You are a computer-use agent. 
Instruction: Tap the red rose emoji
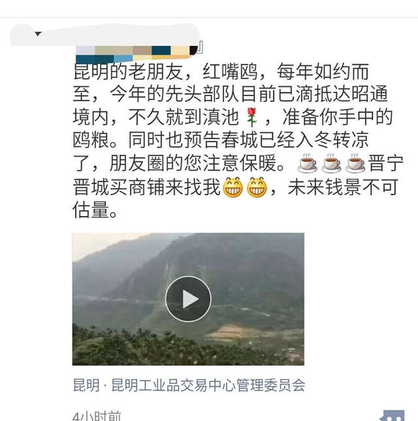[x=252, y=117]
